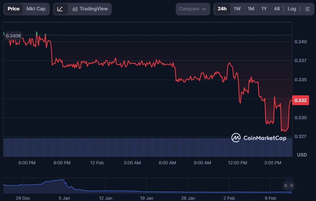The image size is (316, 201).
Task: Show the 1M price history
Action: pos(251,9)
